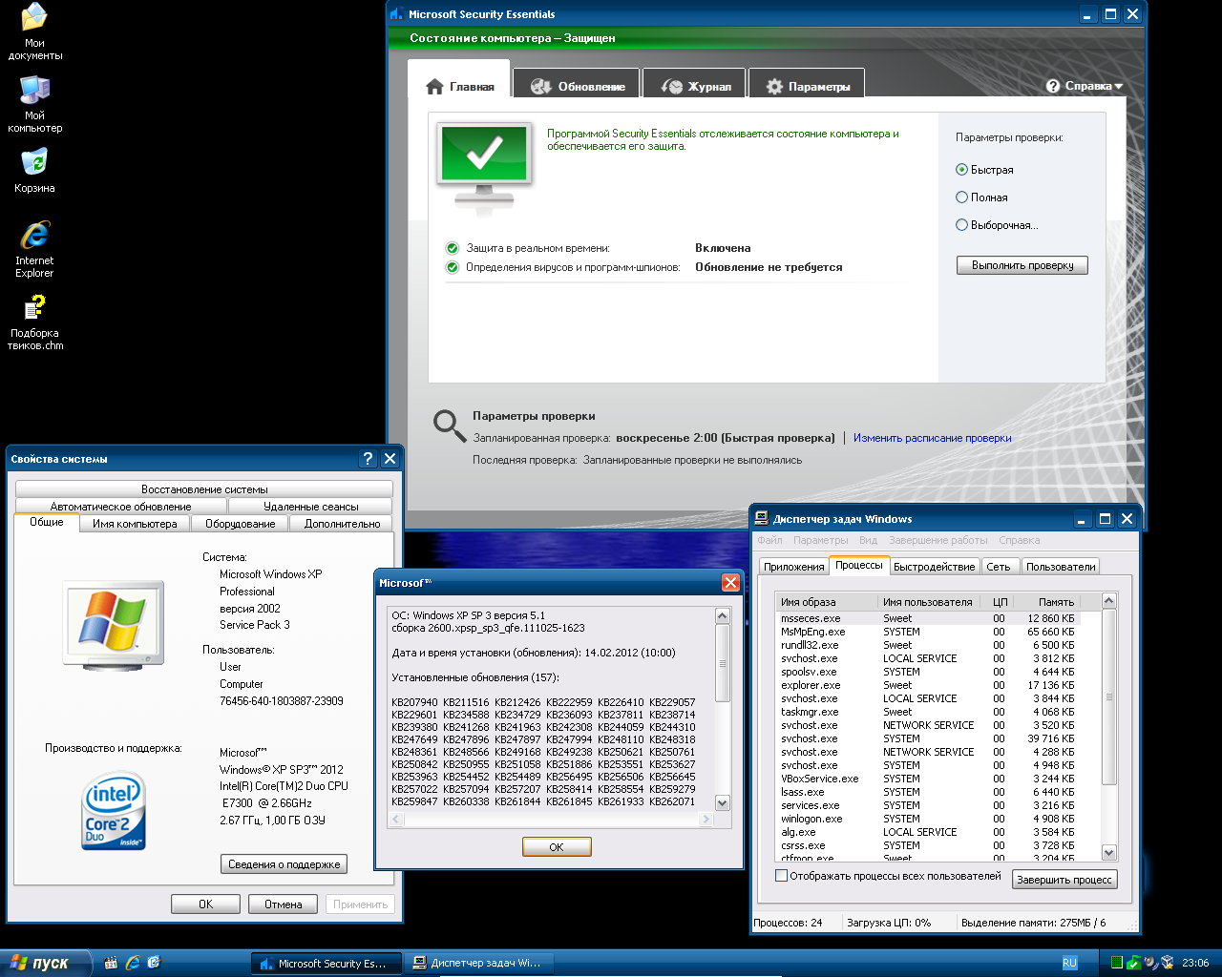Click the first Quick Launch icon next to Пуск
The width and height of the screenshot is (1222, 977).
click(111, 963)
